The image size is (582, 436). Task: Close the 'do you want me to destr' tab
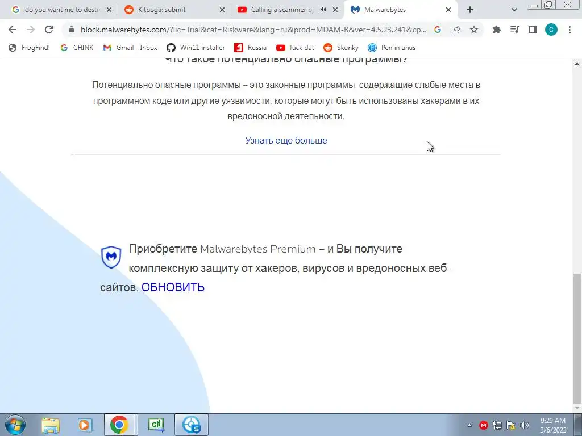point(109,10)
